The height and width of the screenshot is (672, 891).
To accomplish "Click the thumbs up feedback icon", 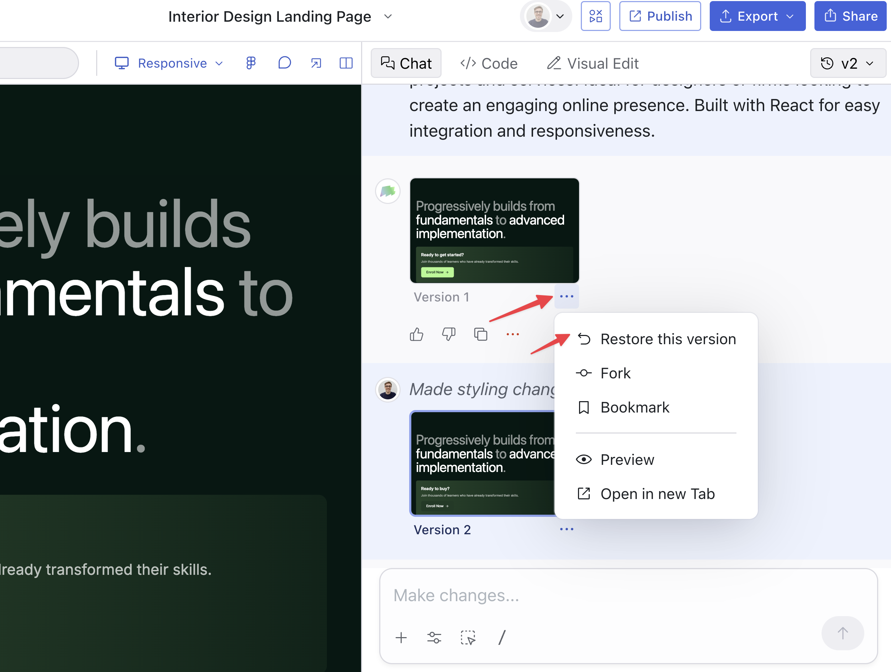I will tap(416, 334).
